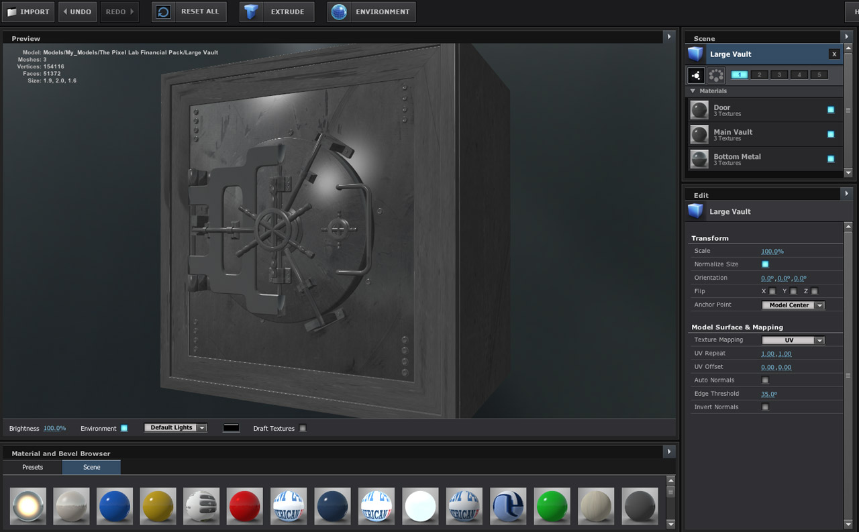The width and height of the screenshot is (859, 532).
Task: Toggle the Normalize Size checkbox
Action: click(765, 264)
